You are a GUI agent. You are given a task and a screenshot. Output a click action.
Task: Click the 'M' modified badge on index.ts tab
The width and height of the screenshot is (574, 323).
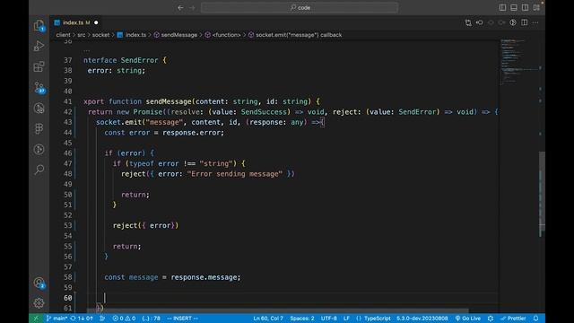point(88,22)
